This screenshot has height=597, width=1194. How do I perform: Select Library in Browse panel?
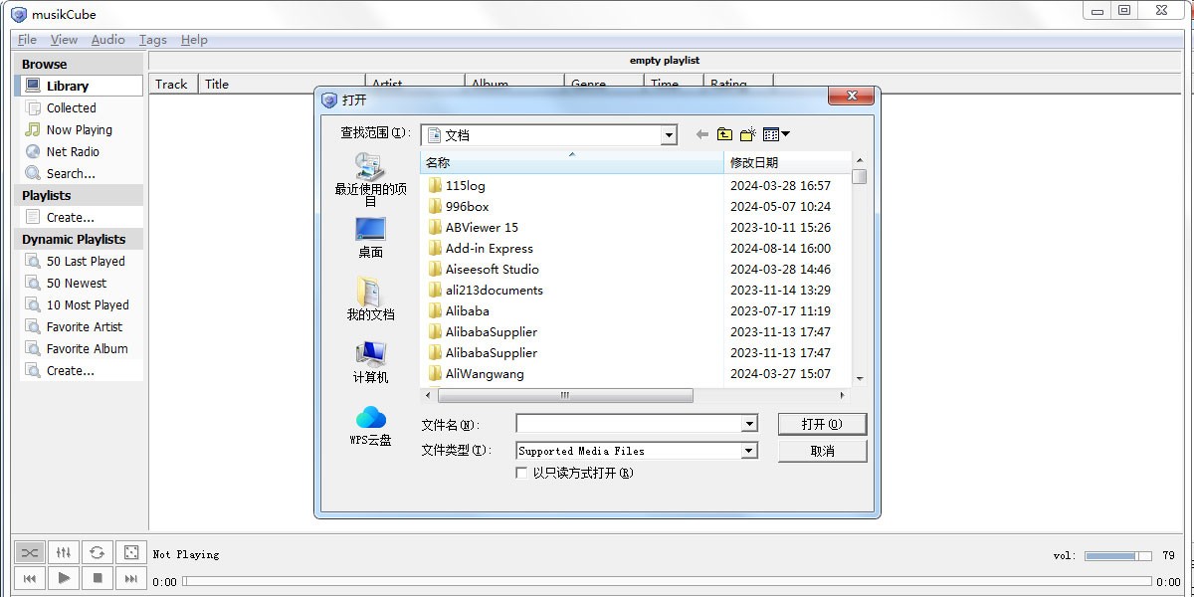click(81, 87)
